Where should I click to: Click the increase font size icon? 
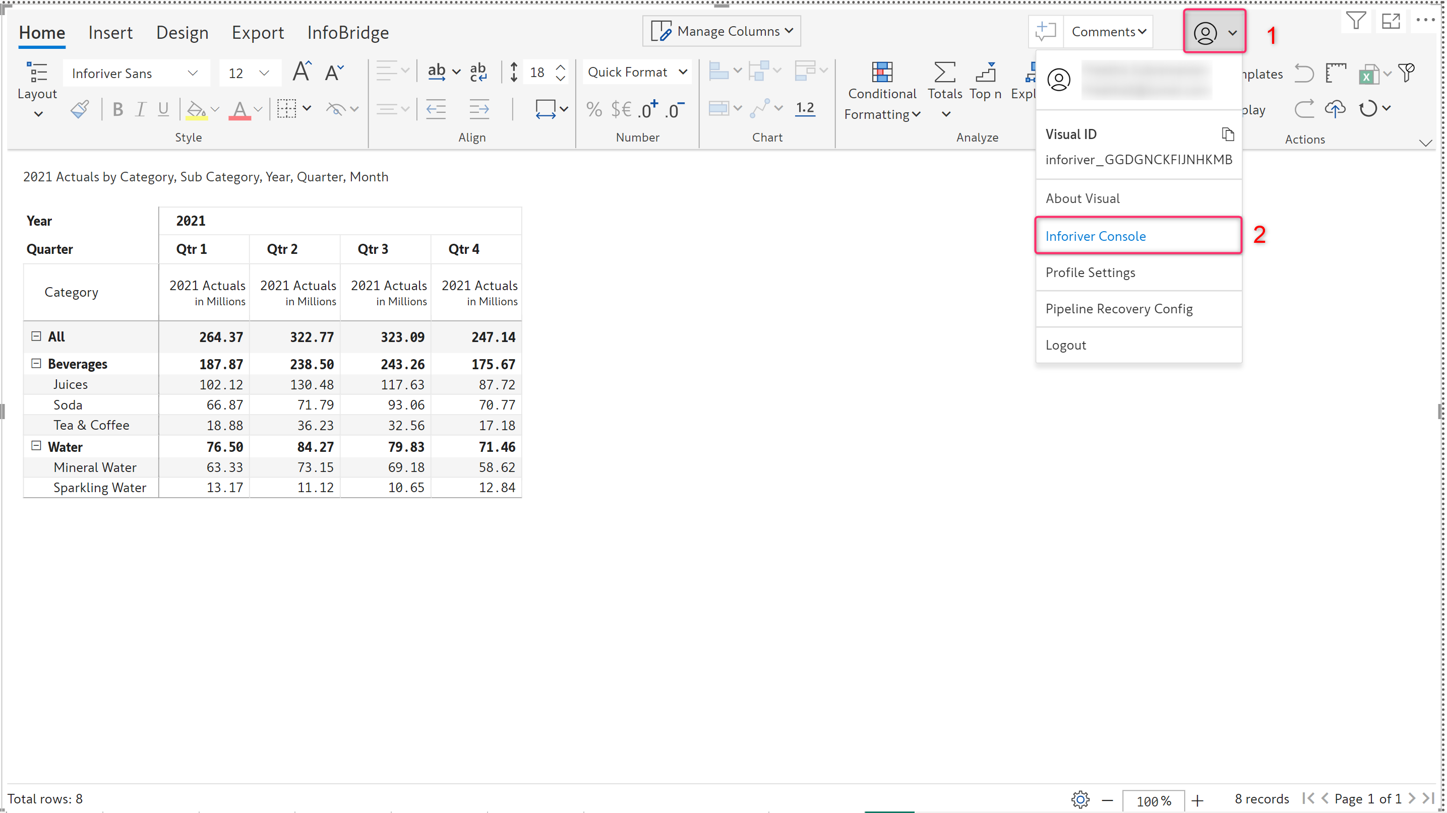pos(302,73)
